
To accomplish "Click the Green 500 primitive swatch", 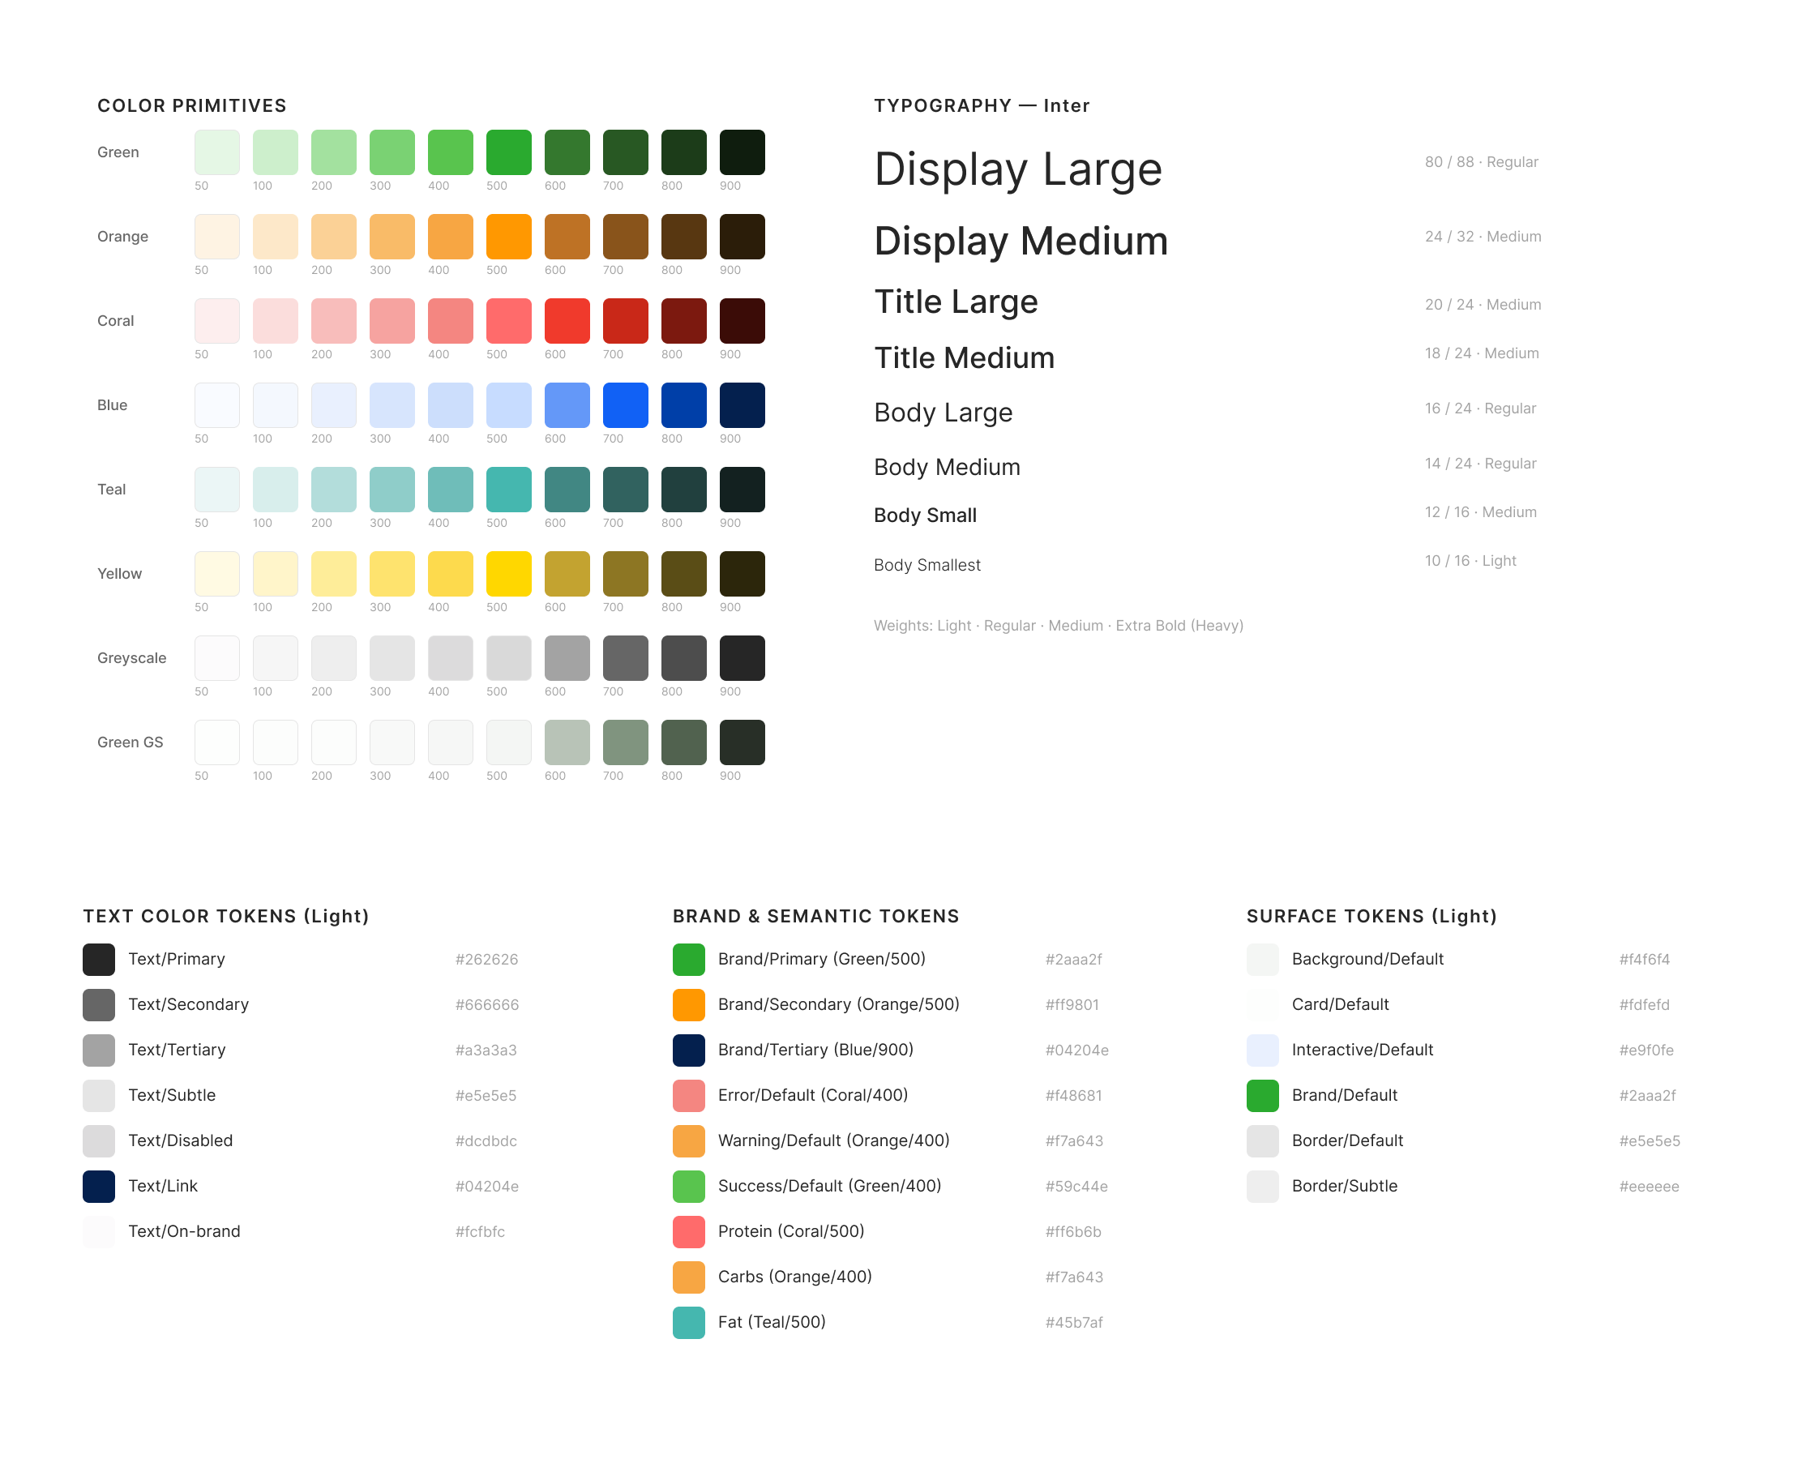I will pyautogui.click(x=507, y=152).
